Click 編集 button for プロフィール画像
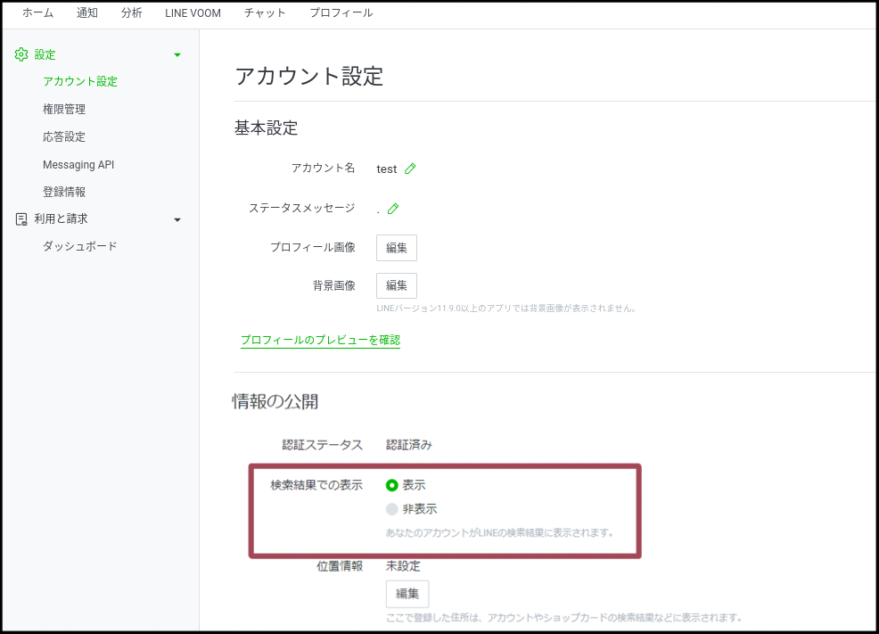Screen dimensions: 879x634 click(397, 248)
